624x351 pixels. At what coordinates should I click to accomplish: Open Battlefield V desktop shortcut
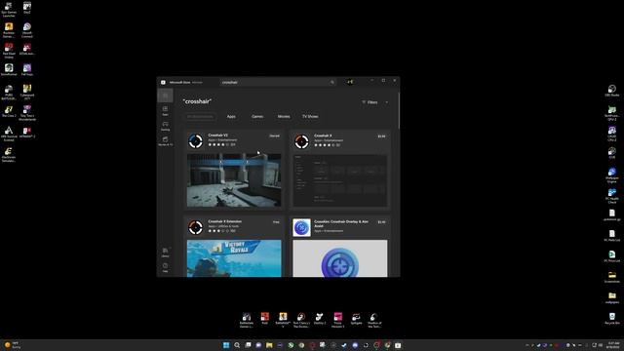[283, 320]
